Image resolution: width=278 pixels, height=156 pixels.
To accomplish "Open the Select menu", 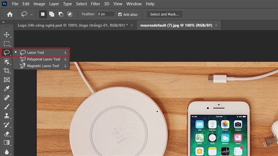I will [x=81, y=4].
